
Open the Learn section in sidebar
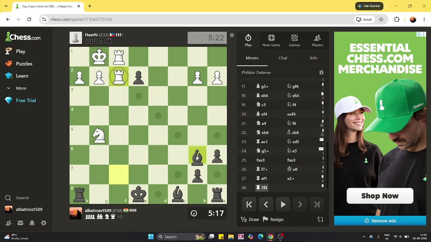click(17, 76)
